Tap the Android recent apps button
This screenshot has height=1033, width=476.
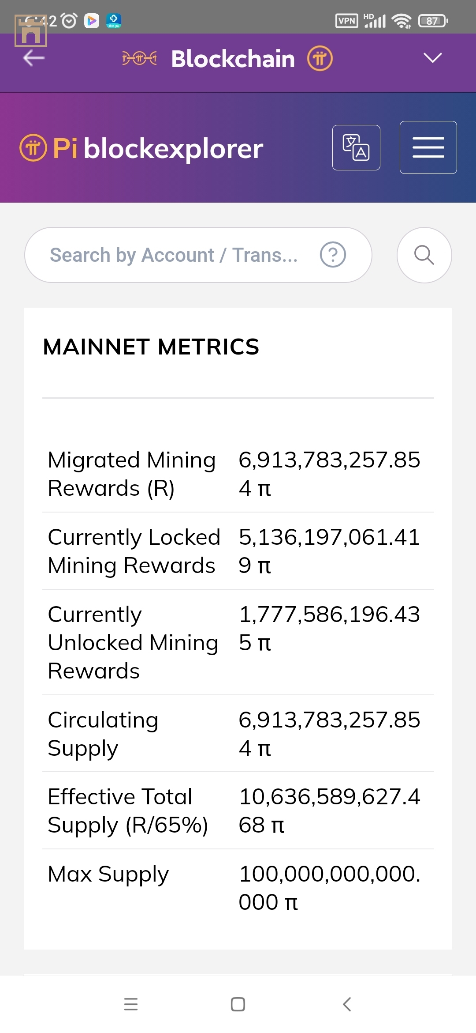(131, 1004)
